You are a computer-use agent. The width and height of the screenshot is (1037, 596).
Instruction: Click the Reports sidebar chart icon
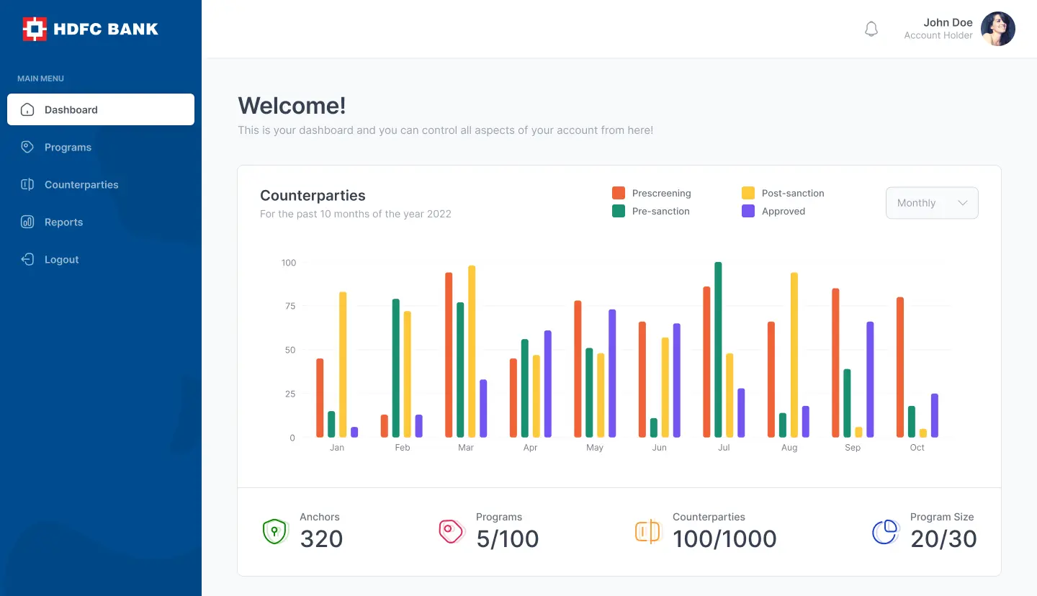pos(27,222)
